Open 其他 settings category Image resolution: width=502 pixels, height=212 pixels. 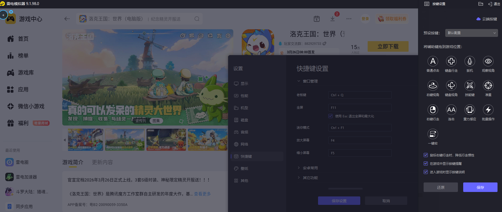257,181
